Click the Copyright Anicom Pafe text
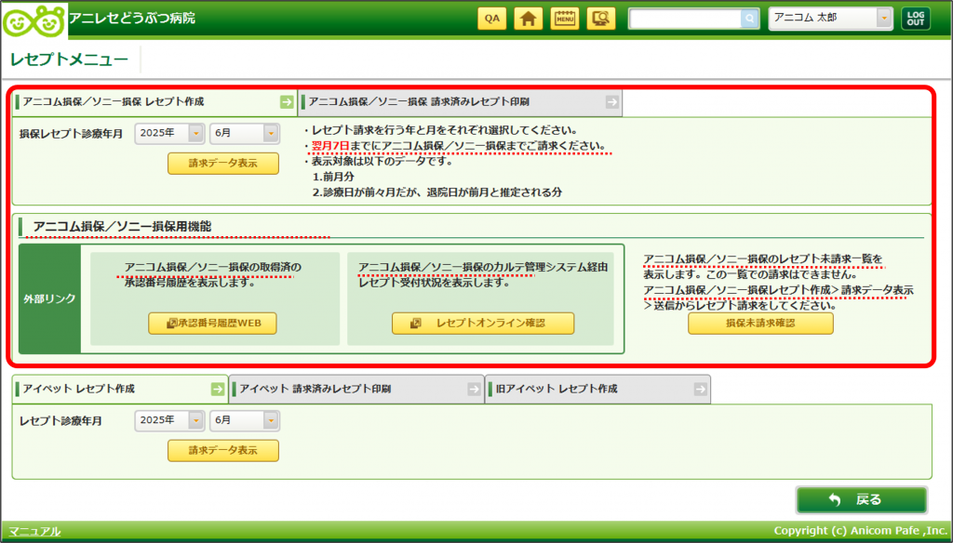 (x=861, y=531)
